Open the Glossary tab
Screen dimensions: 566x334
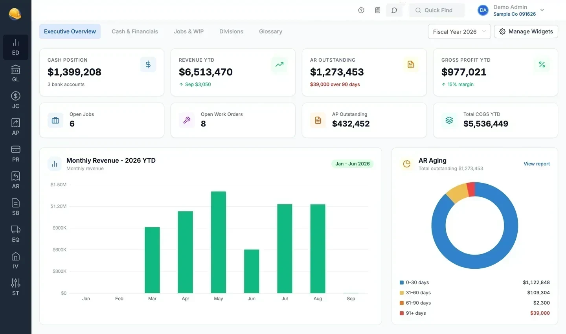pos(270,31)
